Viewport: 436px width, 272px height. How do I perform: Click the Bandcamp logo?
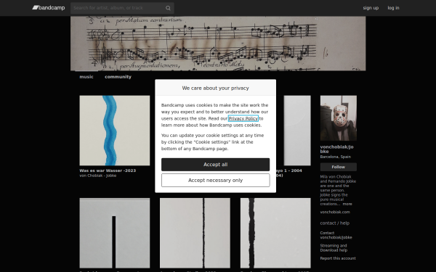tap(49, 8)
